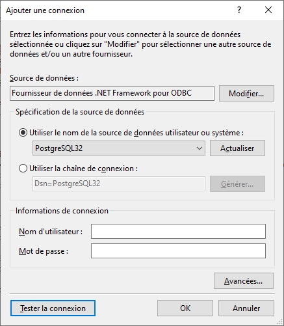Click the help question mark icon
The width and height of the screenshot is (284, 326).
coord(239,10)
